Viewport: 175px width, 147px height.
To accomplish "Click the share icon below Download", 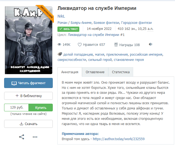I will tap(22, 137).
